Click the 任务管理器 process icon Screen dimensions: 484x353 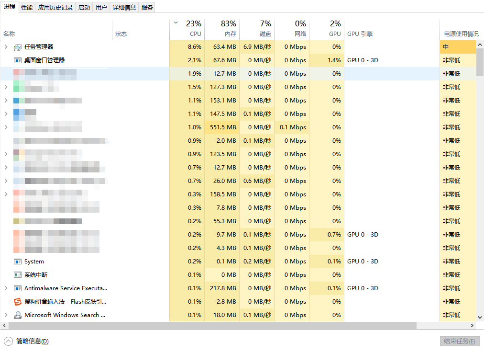[18, 47]
